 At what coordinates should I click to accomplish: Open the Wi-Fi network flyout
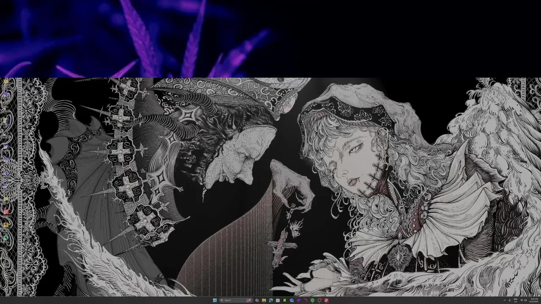click(522, 300)
